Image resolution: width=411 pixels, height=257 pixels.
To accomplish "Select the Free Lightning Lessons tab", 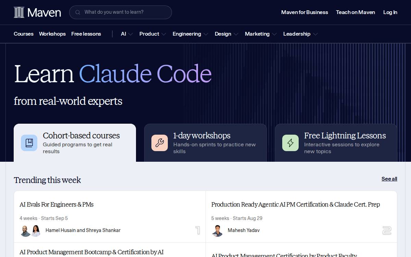I will (x=336, y=143).
